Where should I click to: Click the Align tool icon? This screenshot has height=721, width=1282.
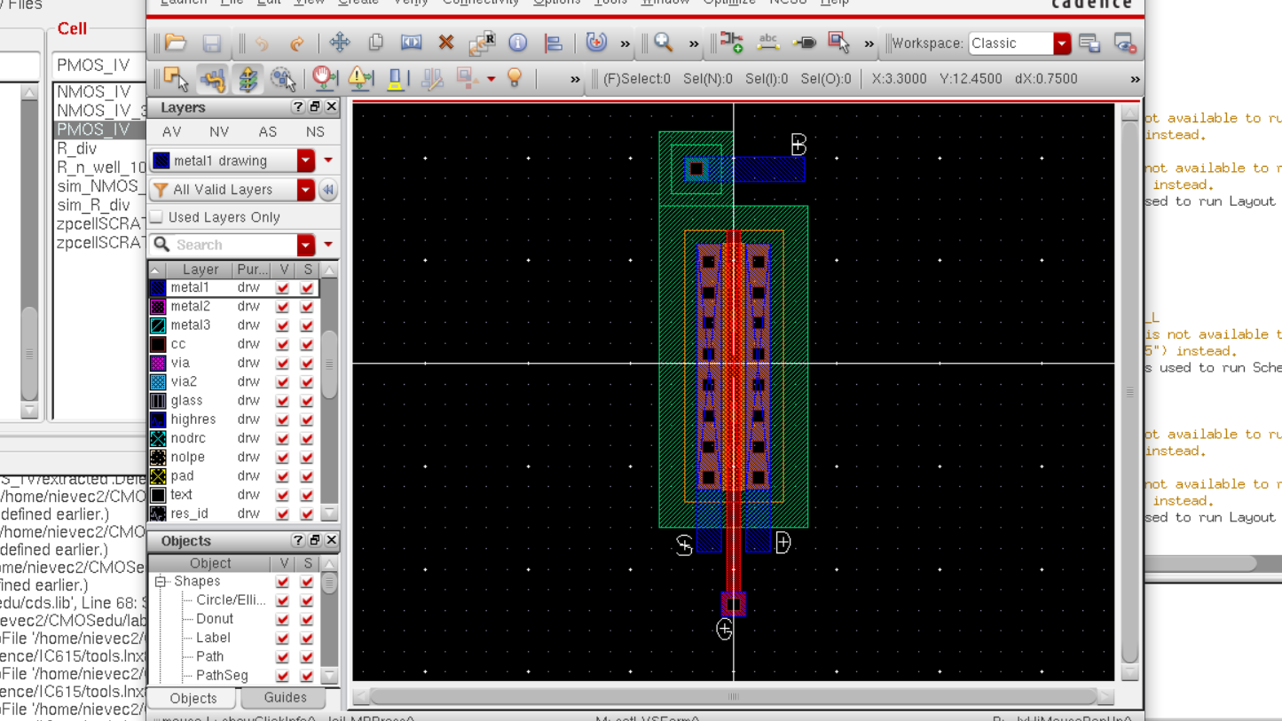pos(553,43)
